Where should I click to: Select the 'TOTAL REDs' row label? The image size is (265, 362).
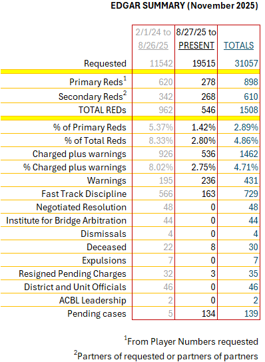pyautogui.click(x=103, y=110)
